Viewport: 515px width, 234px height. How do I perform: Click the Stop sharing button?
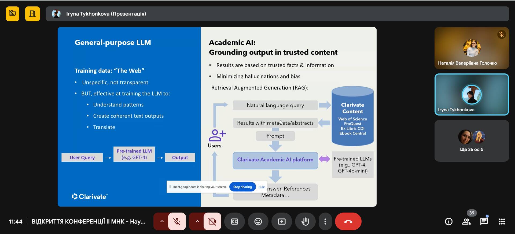(242, 187)
